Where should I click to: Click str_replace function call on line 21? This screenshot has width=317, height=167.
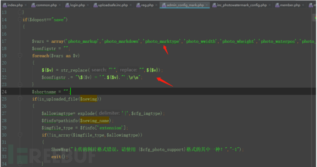coord(74,70)
